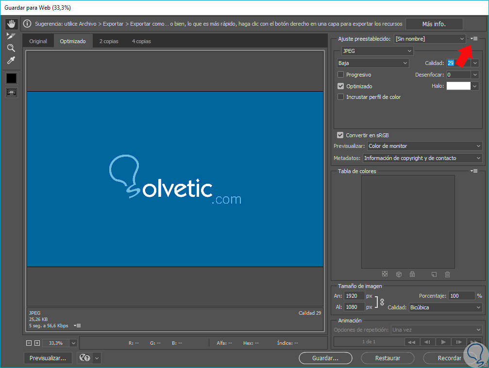Switch to the Original tab
Viewport: 489px width, 368px height.
pyautogui.click(x=38, y=41)
